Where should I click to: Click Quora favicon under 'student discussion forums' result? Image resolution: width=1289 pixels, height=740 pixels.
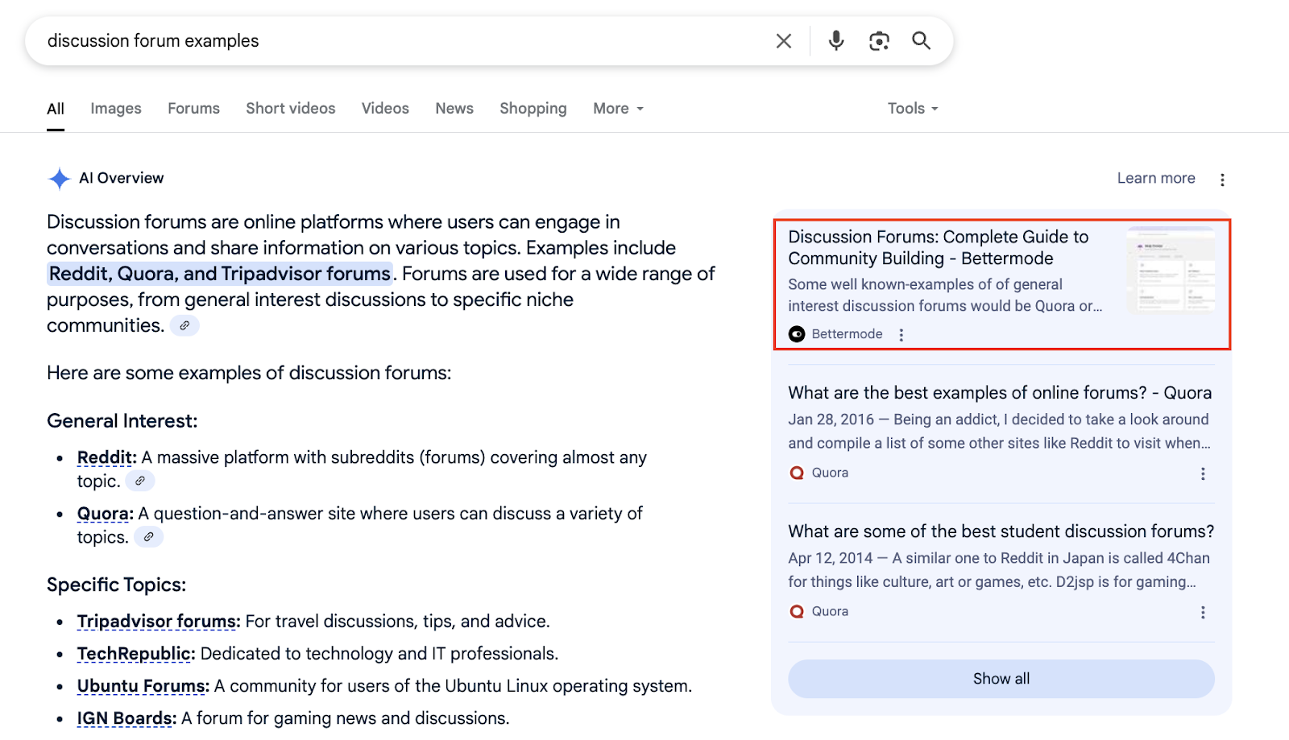click(x=797, y=611)
